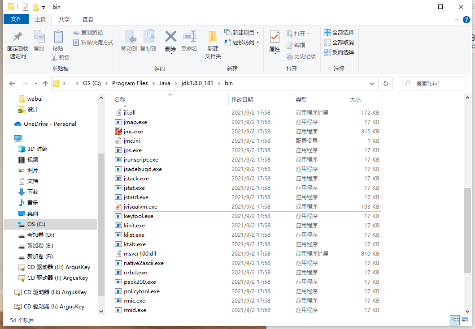This screenshot has height=329, width=475.
Task: Click the Open (打开) ribbon button
Action: click(298, 34)
